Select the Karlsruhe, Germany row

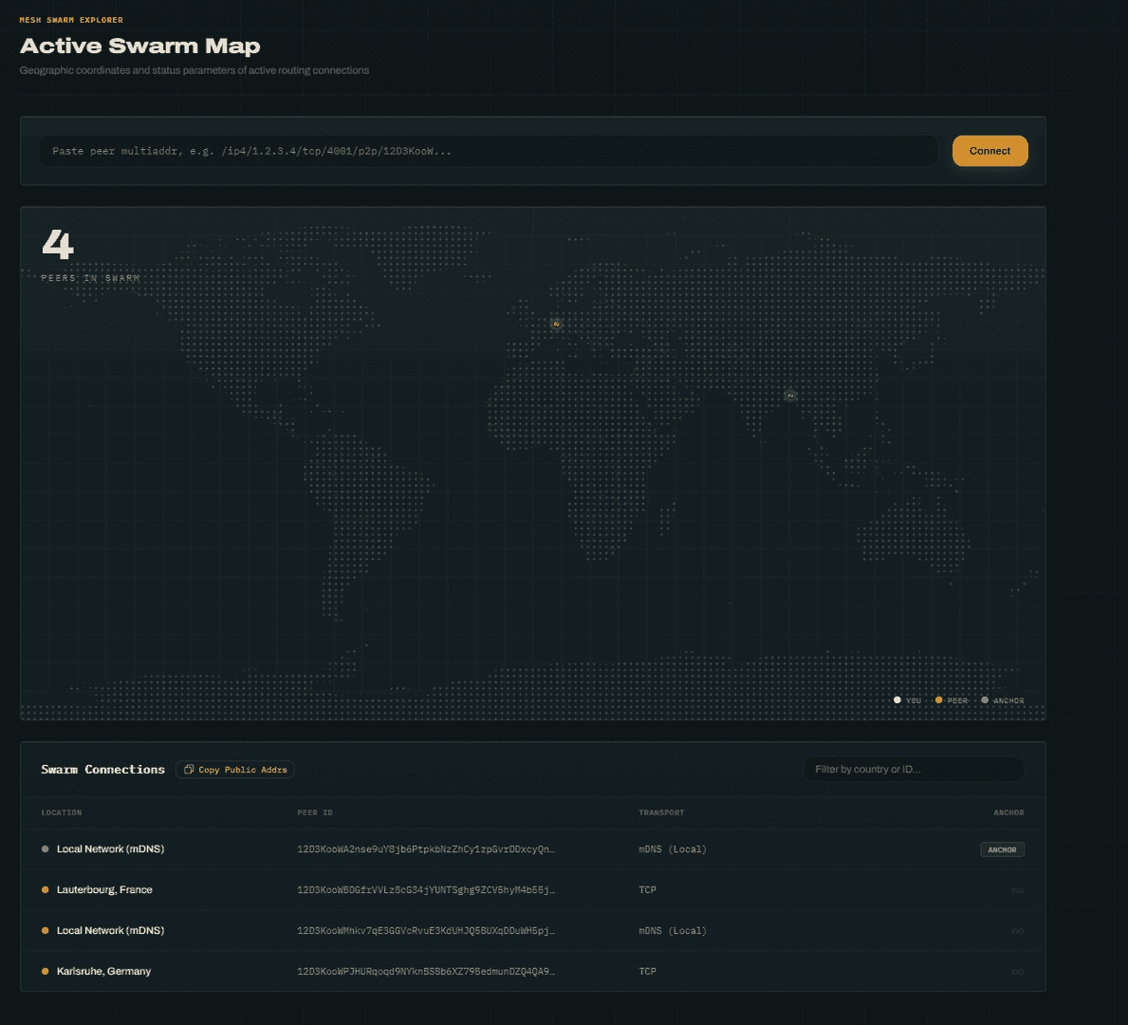[533, 971]
